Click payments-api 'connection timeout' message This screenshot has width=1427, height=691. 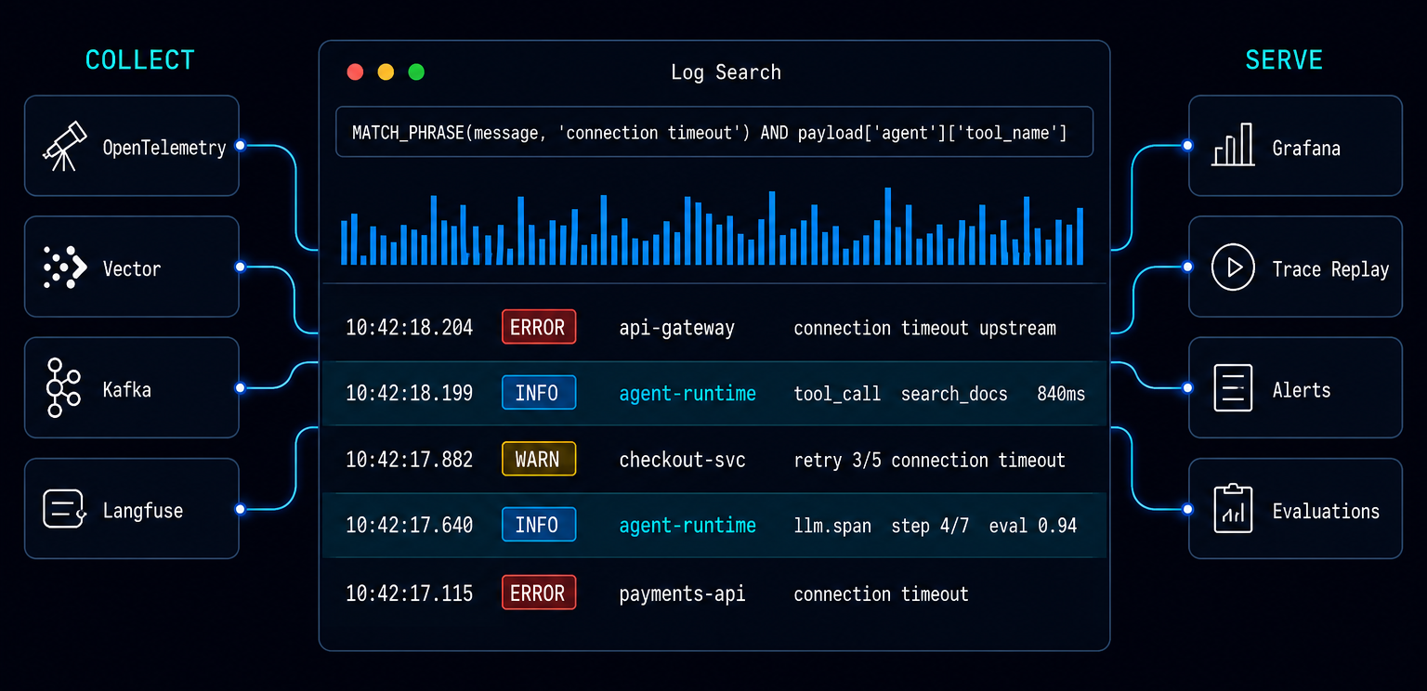coord(882,593)
